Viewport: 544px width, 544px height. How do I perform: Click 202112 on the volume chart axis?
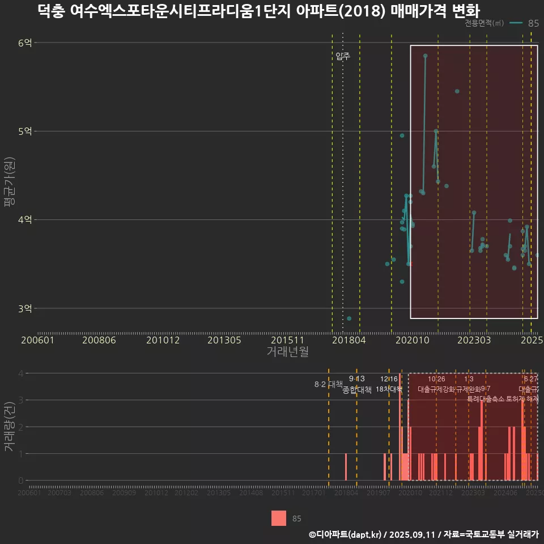[x=441, y=492]
